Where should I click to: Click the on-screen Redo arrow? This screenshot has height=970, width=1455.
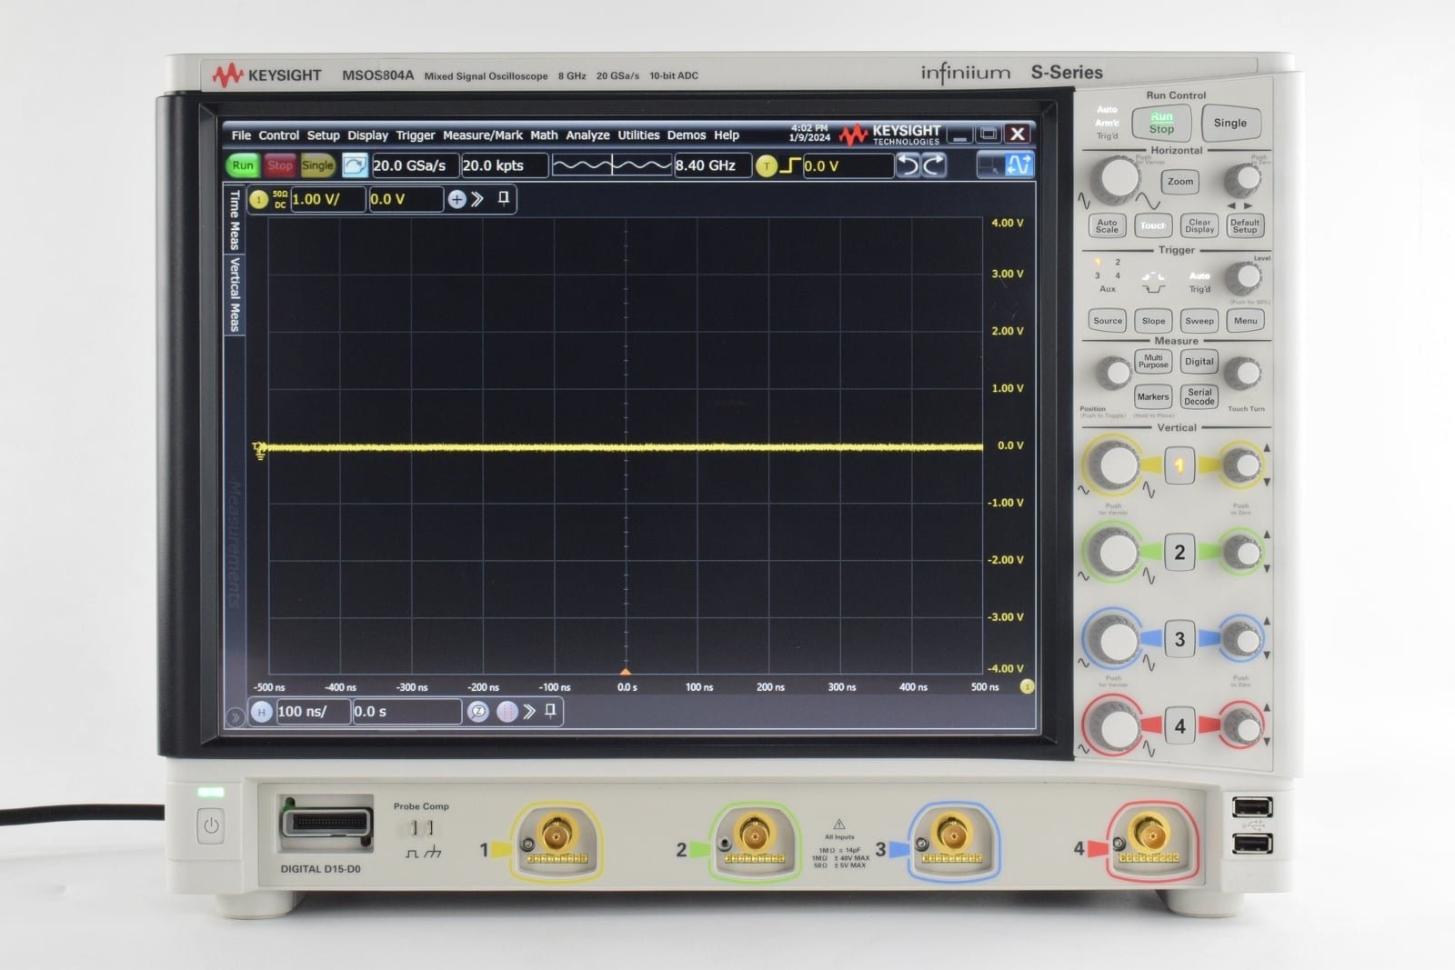pyautogui.click(x=934, y=165)
